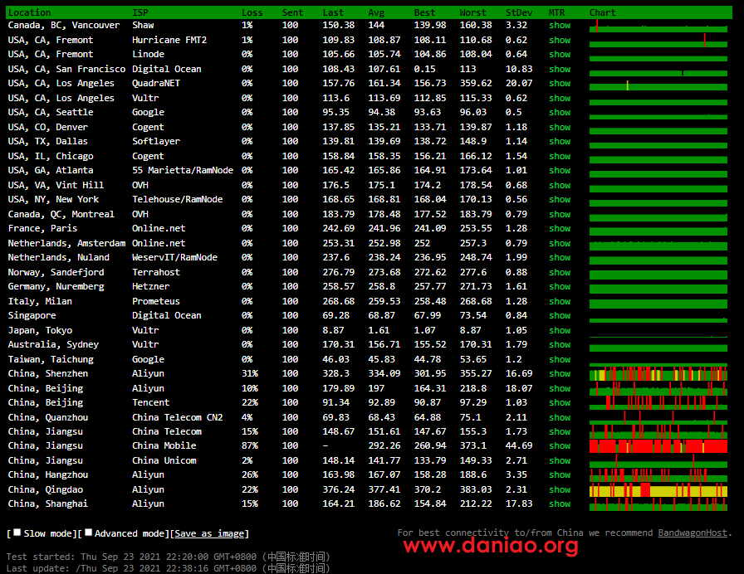Image resolution: width=744 pixels, height=574 pixels.
Task: Show MTR for Los Angeles QuadraNET
Action: click(560, 83)
